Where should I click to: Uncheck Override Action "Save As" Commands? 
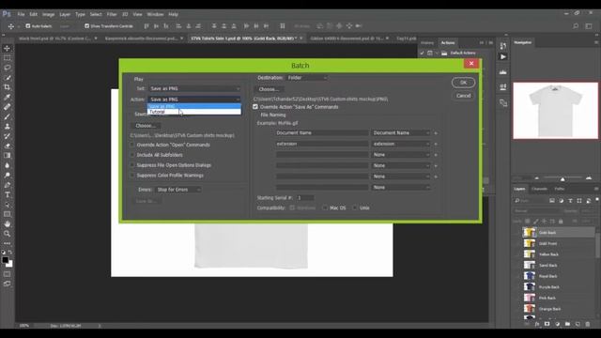point(255,107)
